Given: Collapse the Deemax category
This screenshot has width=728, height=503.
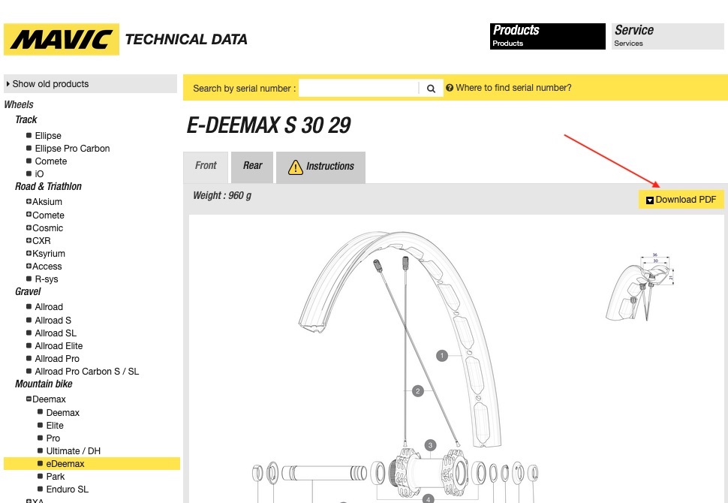Looking at the screenshot, I should tap(29, 399).
